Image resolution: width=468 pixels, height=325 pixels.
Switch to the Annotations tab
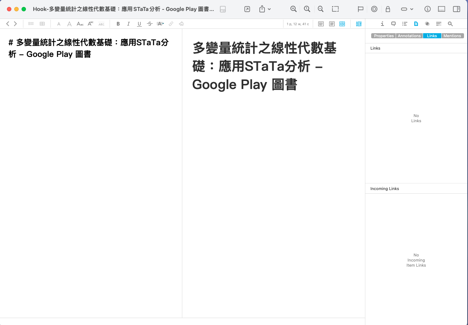click(409, 36)
